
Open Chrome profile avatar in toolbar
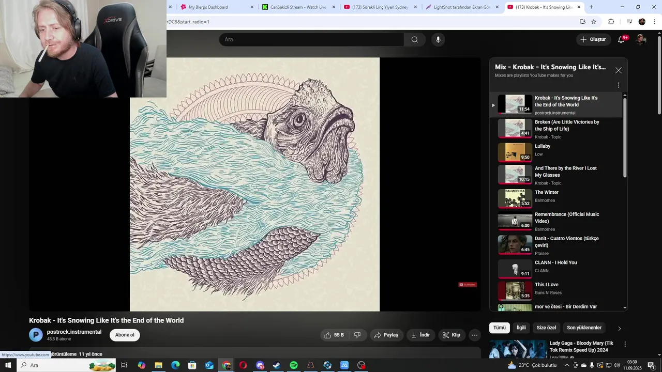(x=642, y=22)
